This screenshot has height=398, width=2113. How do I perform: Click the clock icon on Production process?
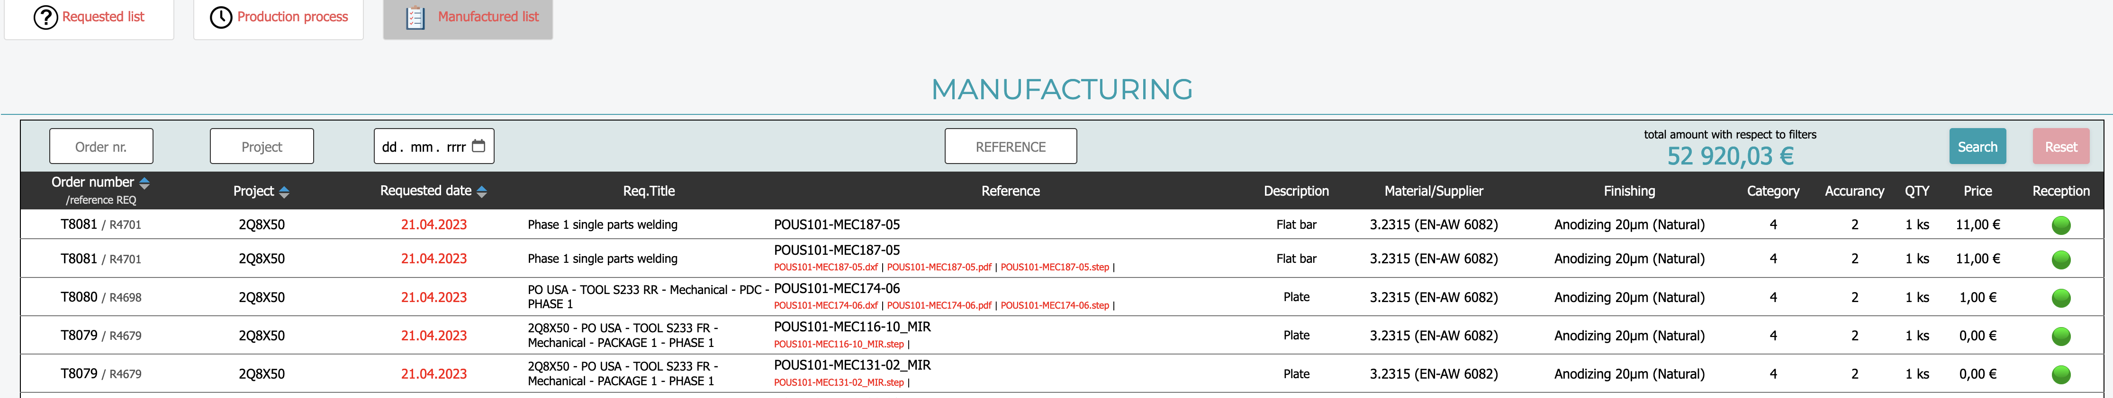[x=221, y=17]
